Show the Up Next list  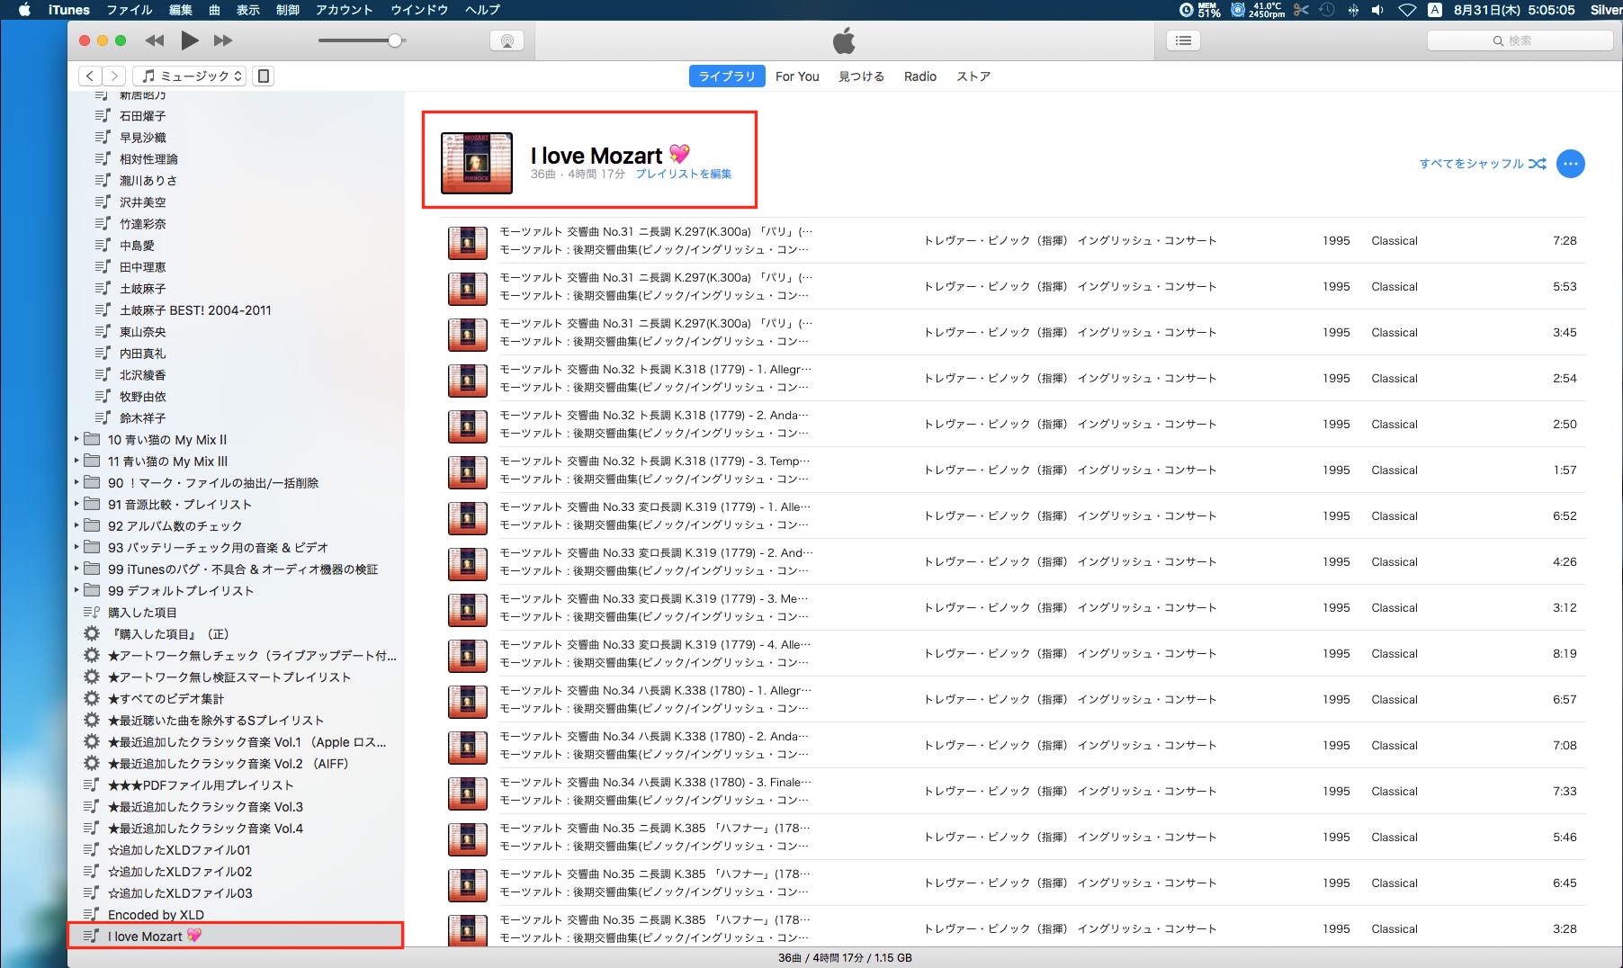(x=1183, y=40)
